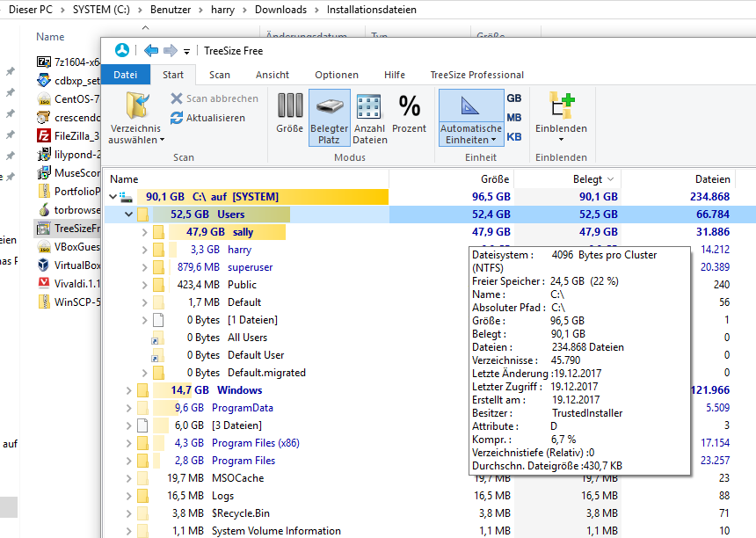Click the All Users shortcut folder icon

click(157, 338)
